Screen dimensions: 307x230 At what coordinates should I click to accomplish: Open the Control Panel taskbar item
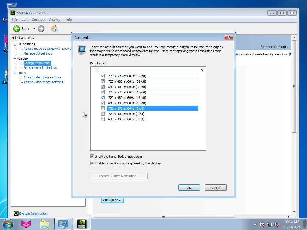click(63, 224)
